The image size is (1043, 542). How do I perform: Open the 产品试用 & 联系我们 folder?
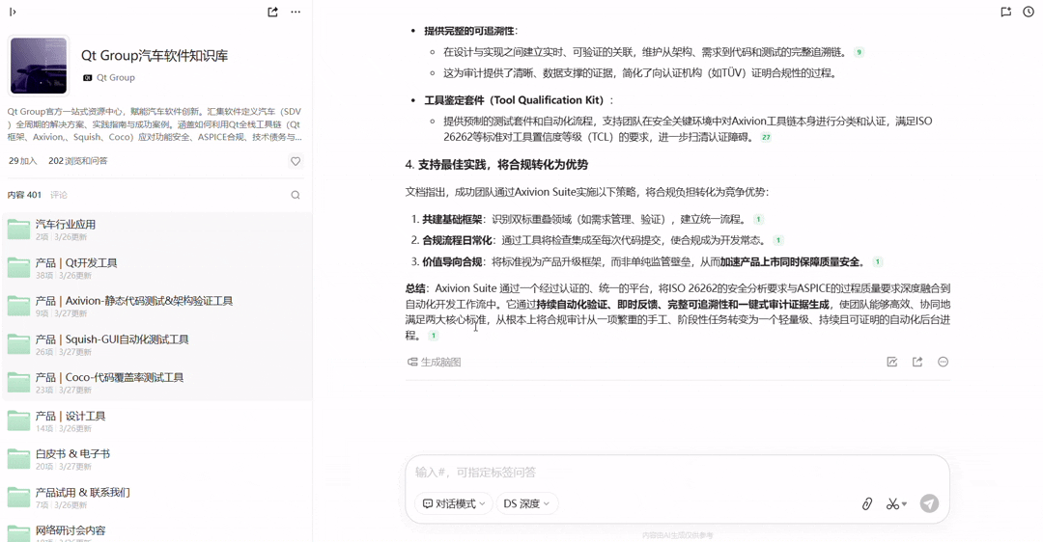(157, 498)
